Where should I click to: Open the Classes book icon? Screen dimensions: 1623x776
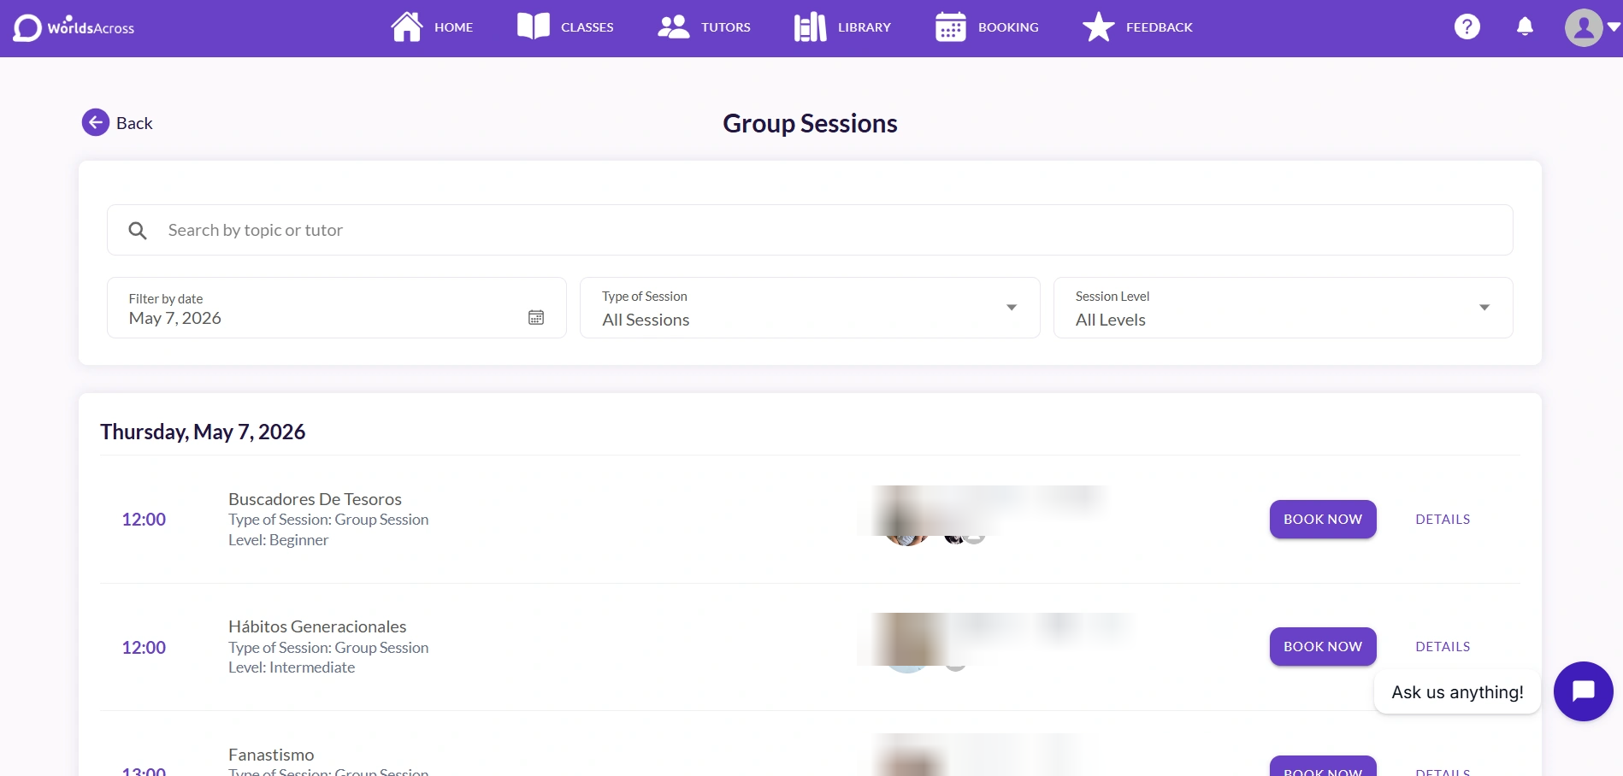[x=534, y=26]
